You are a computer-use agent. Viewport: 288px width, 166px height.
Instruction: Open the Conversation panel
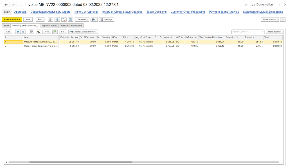[262, 5]
